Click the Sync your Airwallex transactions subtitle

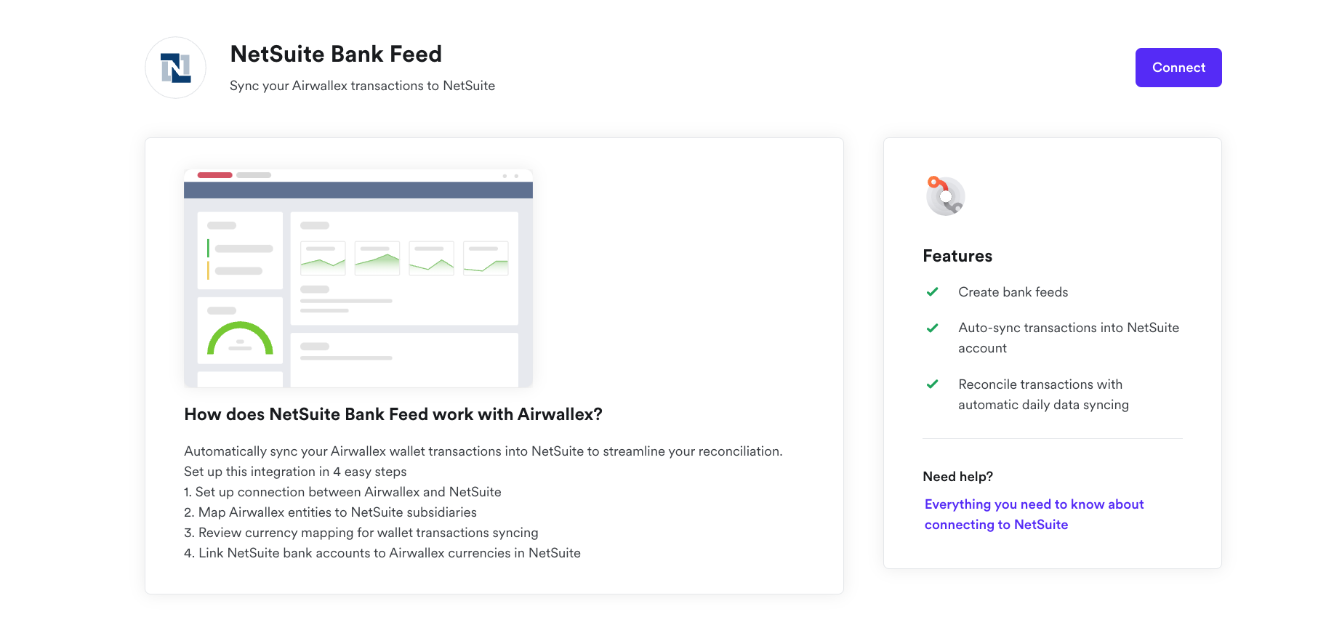click(x=362, y=86)
